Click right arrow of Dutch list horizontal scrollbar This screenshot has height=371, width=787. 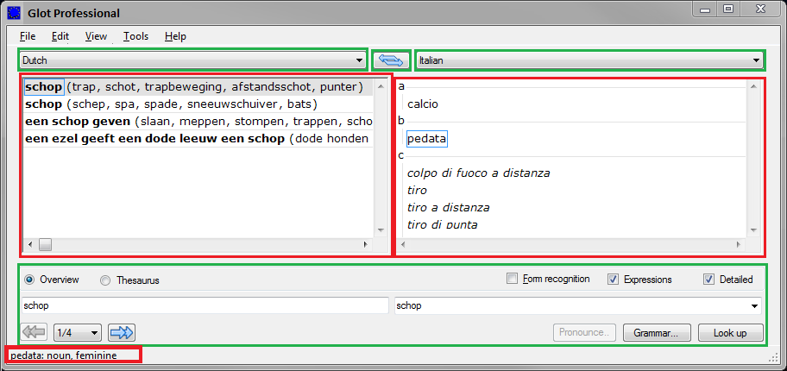(x=365, y=244)
